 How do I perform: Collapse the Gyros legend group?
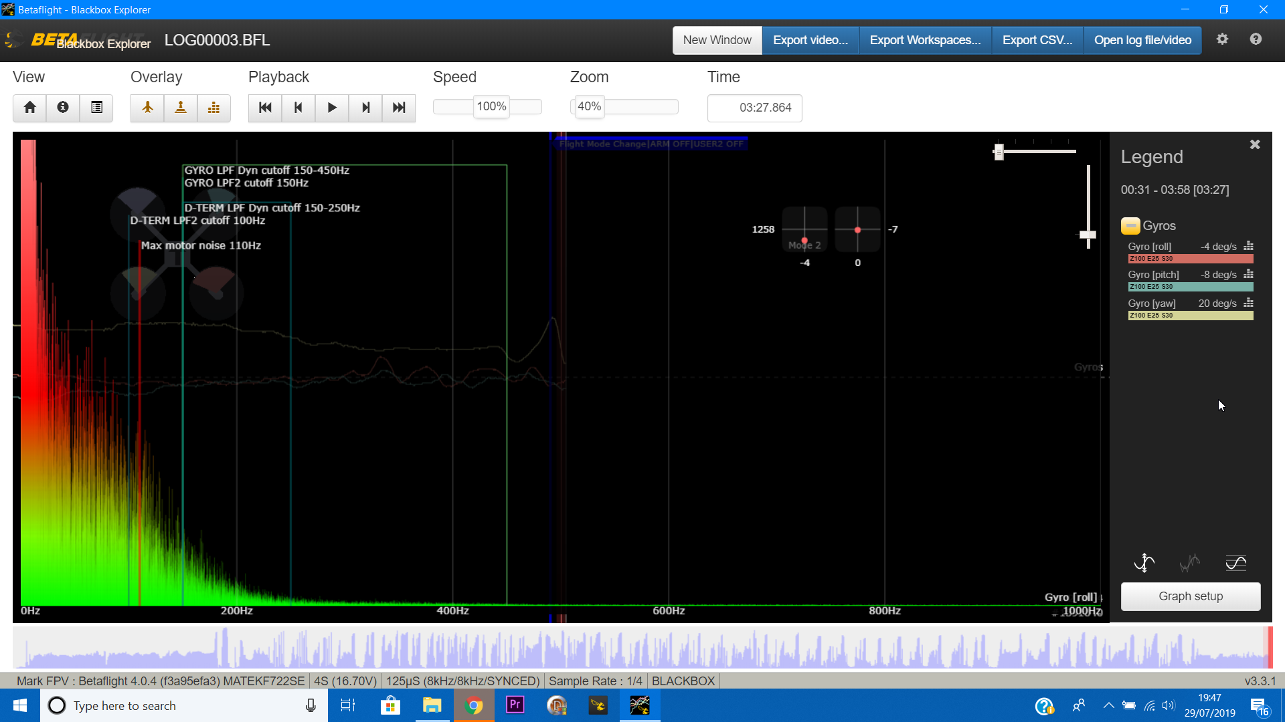click(x=1130, y=226)
